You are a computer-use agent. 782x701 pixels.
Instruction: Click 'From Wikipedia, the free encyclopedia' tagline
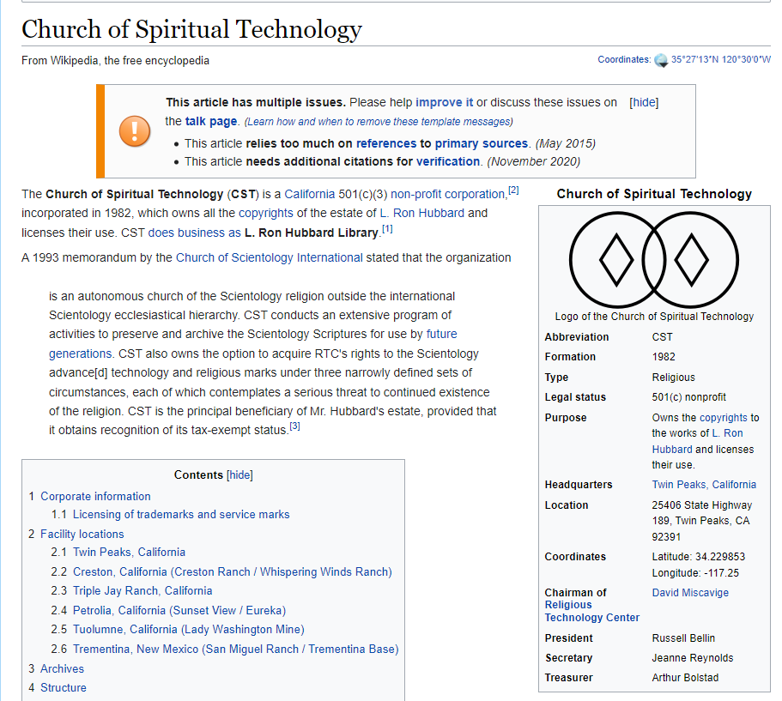pyautogui.click(x=115, y=61)
